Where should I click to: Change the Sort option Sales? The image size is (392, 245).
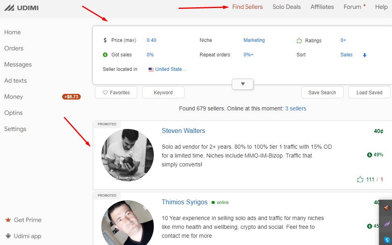click(346, 55)
